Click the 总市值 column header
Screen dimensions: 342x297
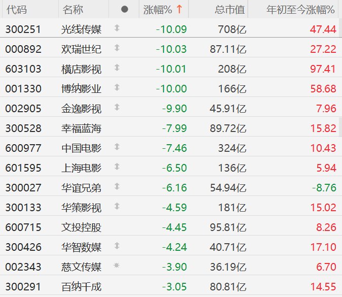click(230, 10)
